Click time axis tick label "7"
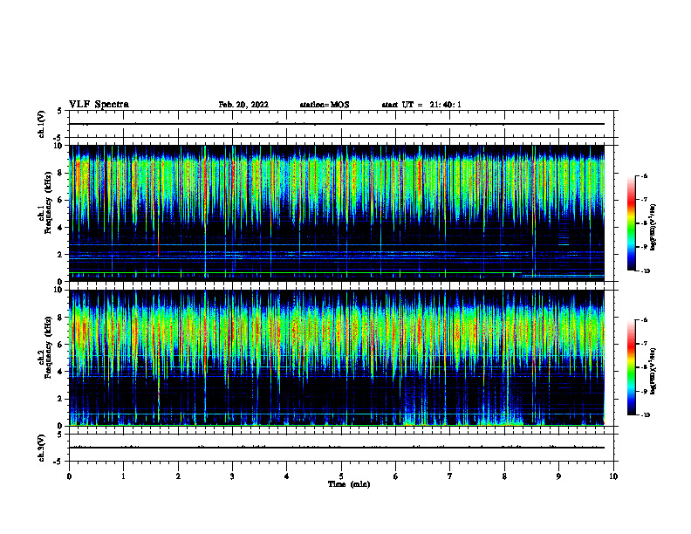The width and height of the screenshot is (691, 534). pos(450,476)
